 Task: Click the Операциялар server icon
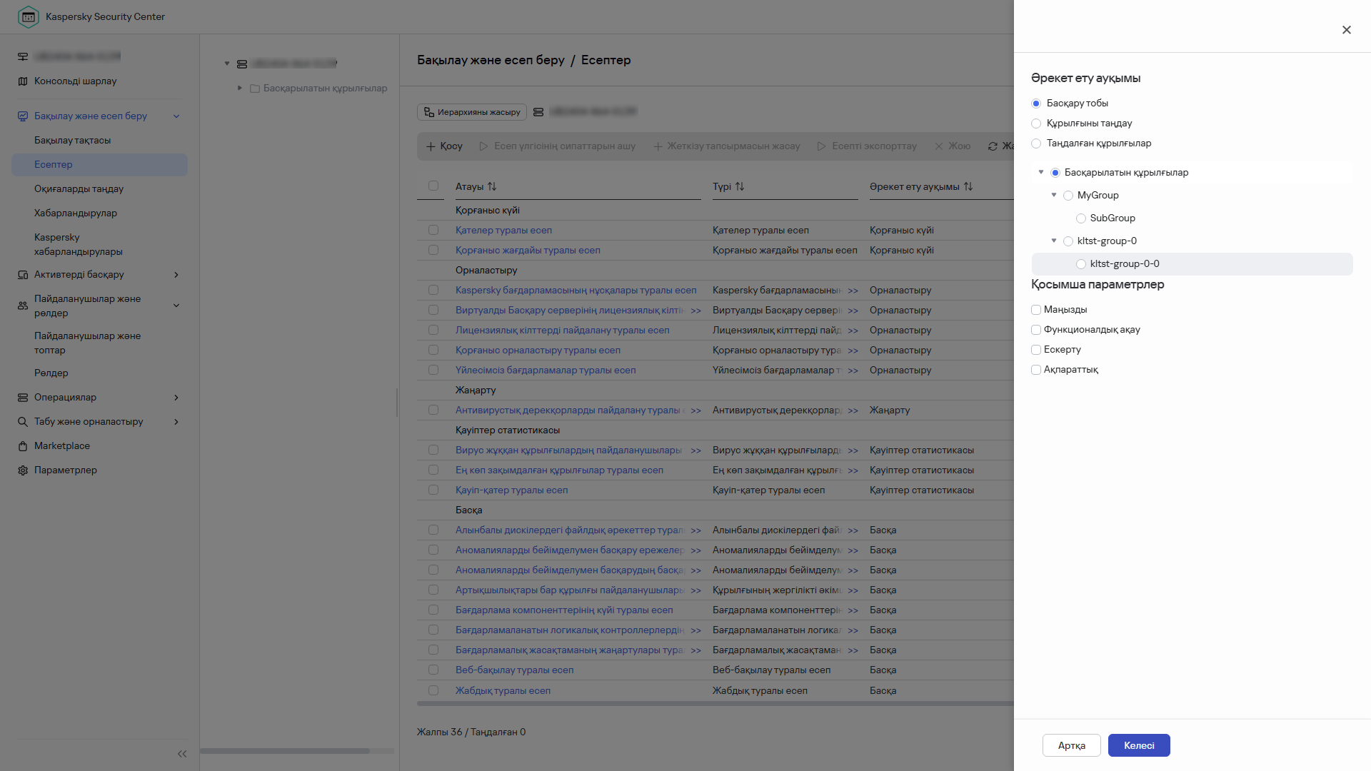[x=23, y=398]
